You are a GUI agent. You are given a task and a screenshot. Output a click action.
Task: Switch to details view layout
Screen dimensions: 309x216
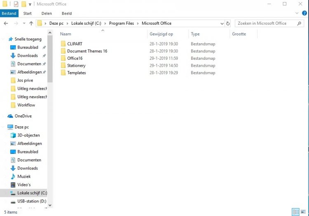[x=295, y=212]
